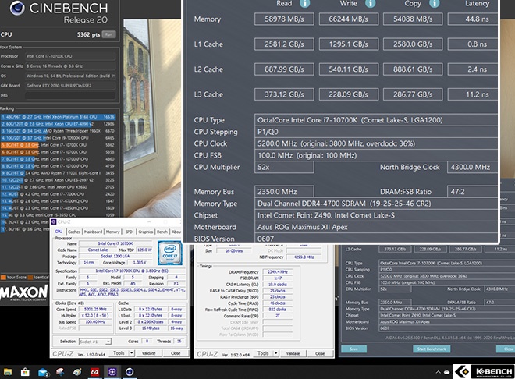Click Save in the rear AIDA64 window
The height and width of the screenshot is (379, 515).
click(x=353, y=349)
